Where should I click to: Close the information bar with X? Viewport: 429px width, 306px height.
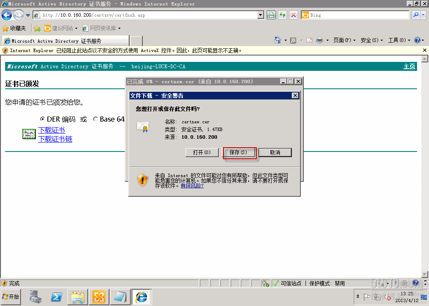425,50
